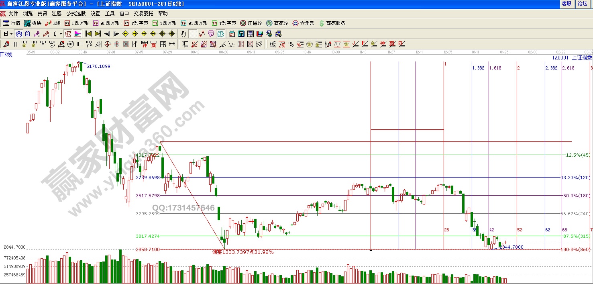Viewport: 593px width, 284px height.
Task: Open the calculator tool icon
Action: [x=241, y=34]
